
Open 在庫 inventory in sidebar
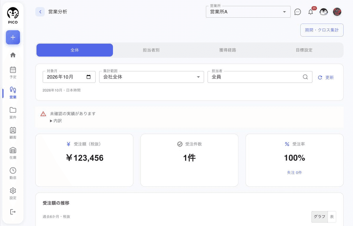pos(13,153)
